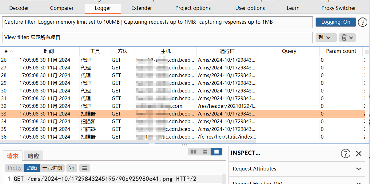Switch to the Comparer tab
Image resolution: width=370 pixels, height=184 pixels.
62,8
